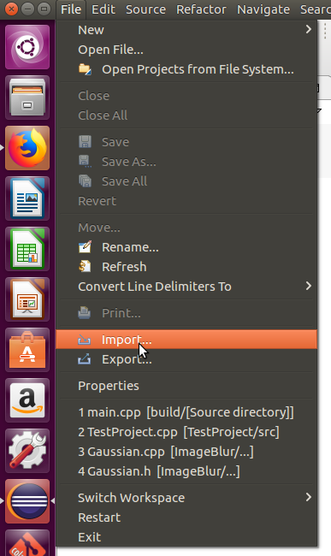Screen dimensions: 331x556
Task: Click Open Projects from File System entry
Action: click(186, 69)
